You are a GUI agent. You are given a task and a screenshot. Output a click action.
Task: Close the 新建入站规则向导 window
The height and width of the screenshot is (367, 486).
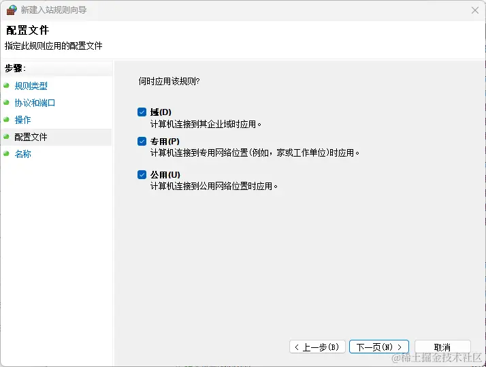pyautogui.click(x=475, y=10)
